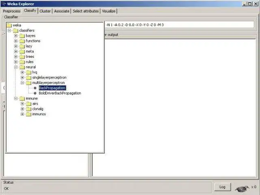This screenshot has height=195, width=260.
Task: Select the singlelayerperceptron label
Action: (49, 78)
